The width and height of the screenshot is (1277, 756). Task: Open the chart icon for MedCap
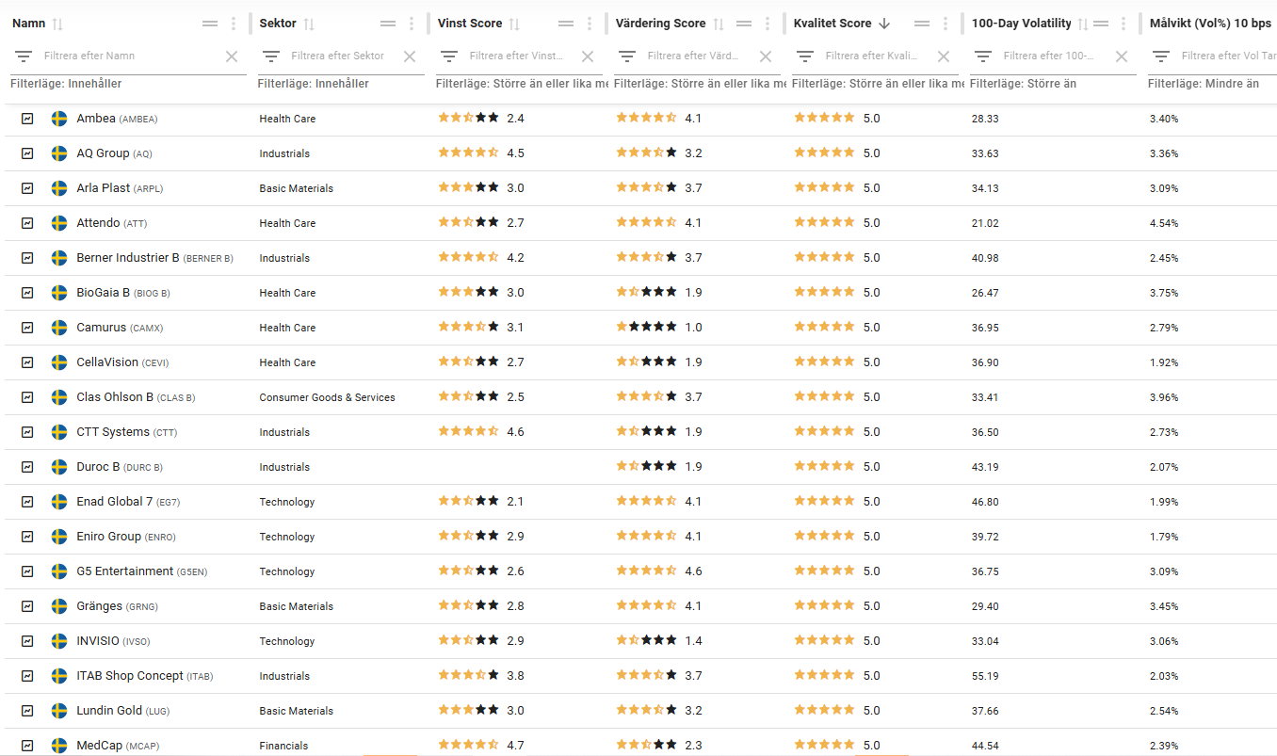pos(28,746)
